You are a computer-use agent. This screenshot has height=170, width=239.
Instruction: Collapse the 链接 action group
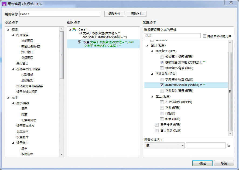(8, 30)
